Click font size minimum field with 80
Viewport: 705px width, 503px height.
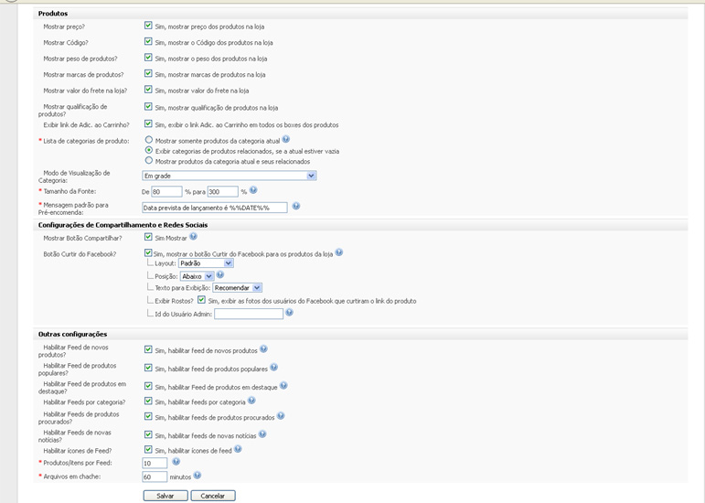click(166, 192)
